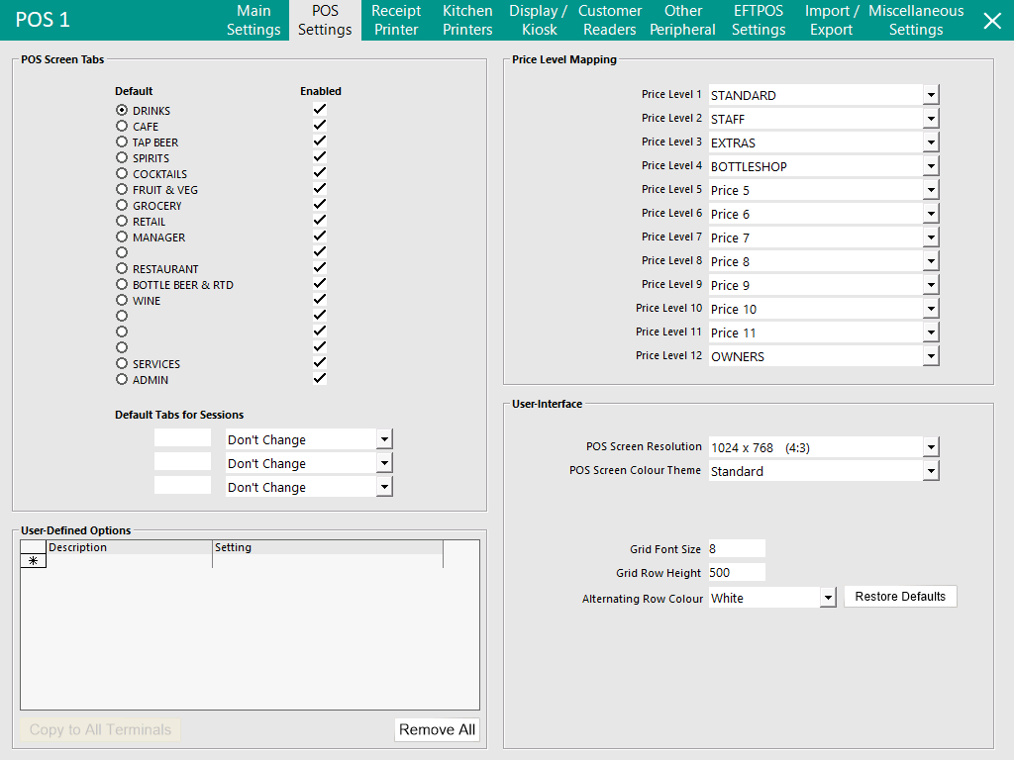Open the POS Screen Colour Theme dropdown
The height and width of the screenshot is (760, 1014).
point(930,470)
